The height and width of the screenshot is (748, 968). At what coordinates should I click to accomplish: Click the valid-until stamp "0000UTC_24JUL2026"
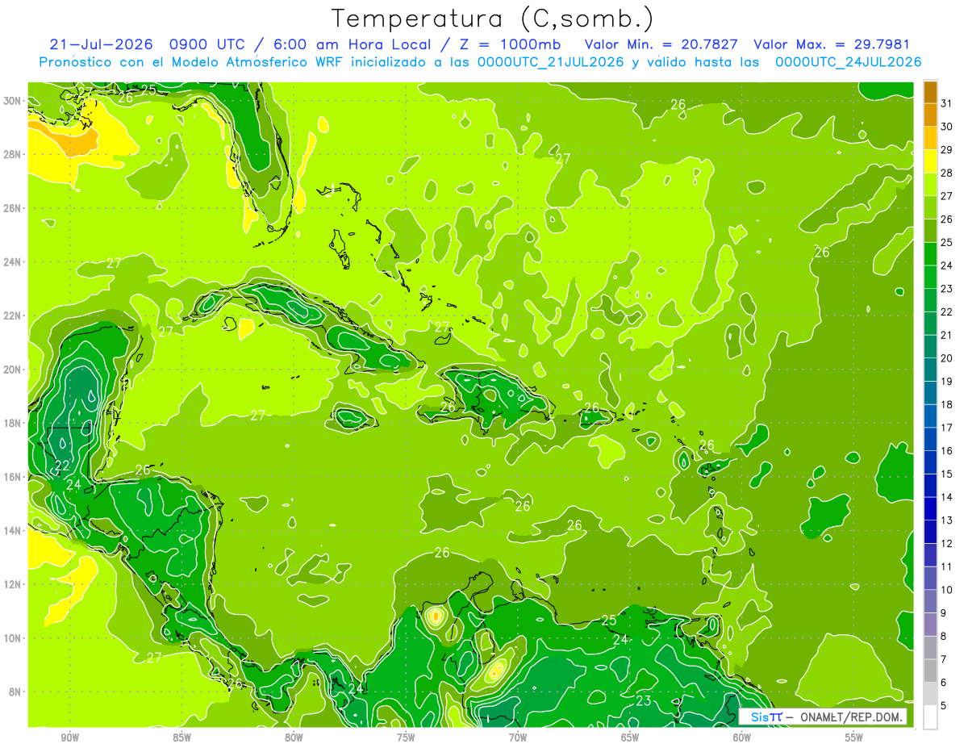(848, 62)
